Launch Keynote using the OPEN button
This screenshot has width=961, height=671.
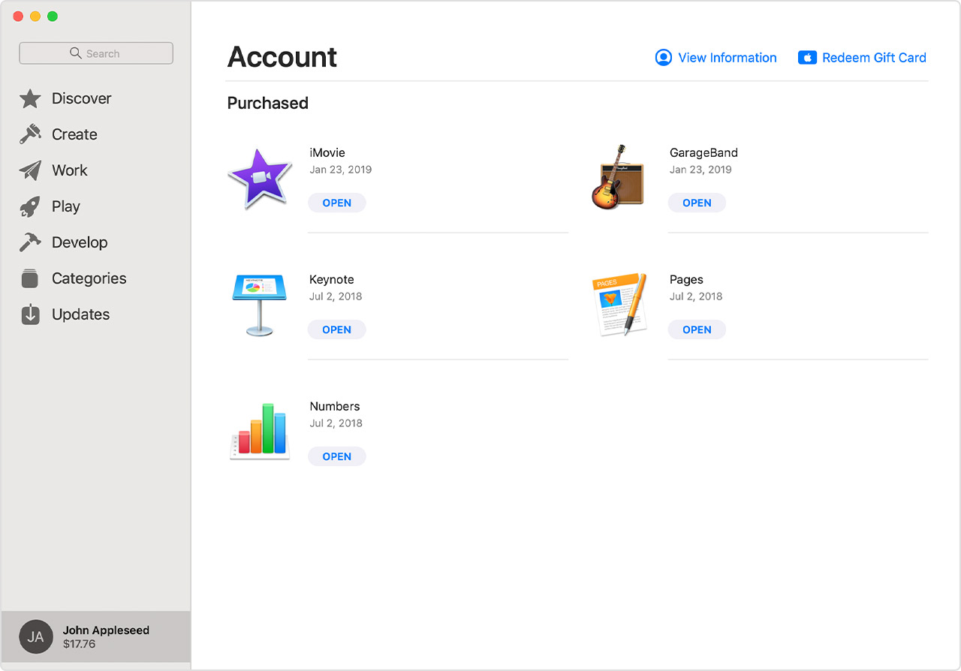(337, 329)
